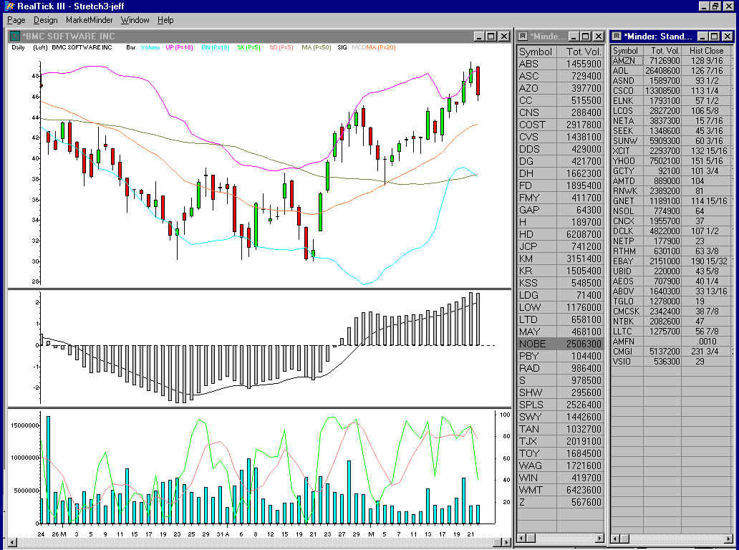Select the EBAY symbol row
The image size is (739, 550).
[672, 261]
